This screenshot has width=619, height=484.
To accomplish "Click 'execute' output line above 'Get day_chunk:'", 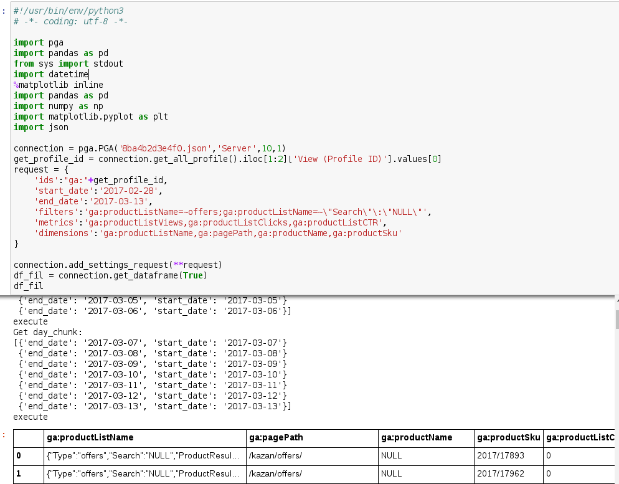I will (31, 322).
